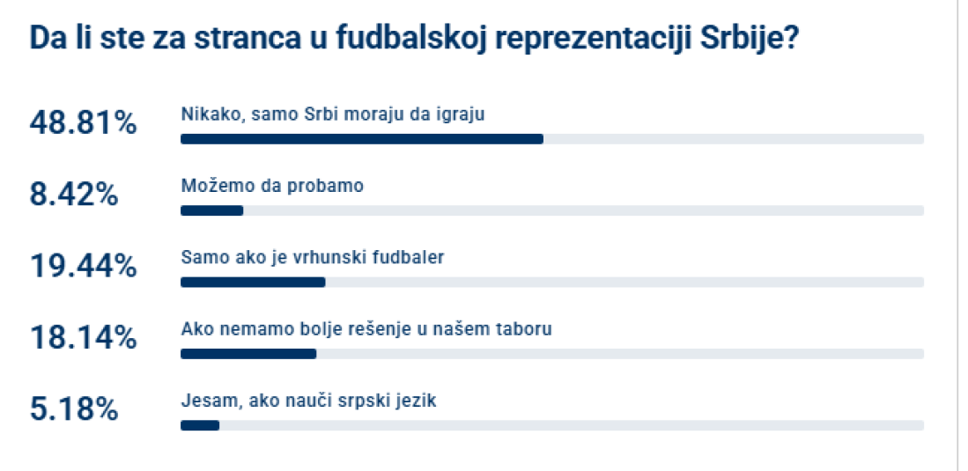Click the filled bar under "Možemo da probamo"
Screen dimensions: 968x471
pyautogui.click(x=211, y=210)
